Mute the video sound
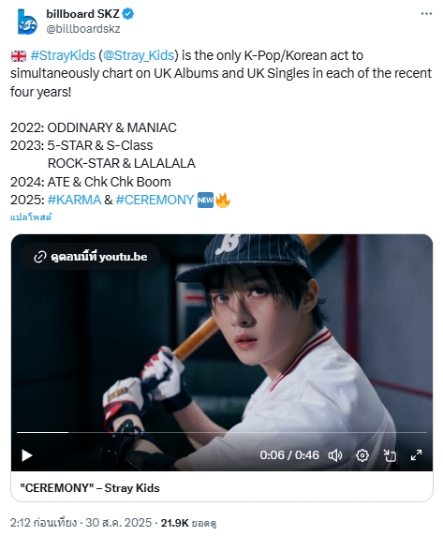This screenshot has height=536, width=443. click(334, 455)
